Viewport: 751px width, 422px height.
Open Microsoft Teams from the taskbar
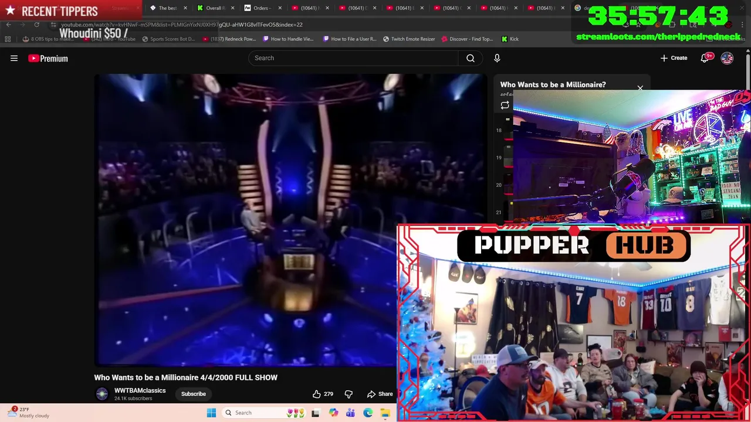click(350, 413)
